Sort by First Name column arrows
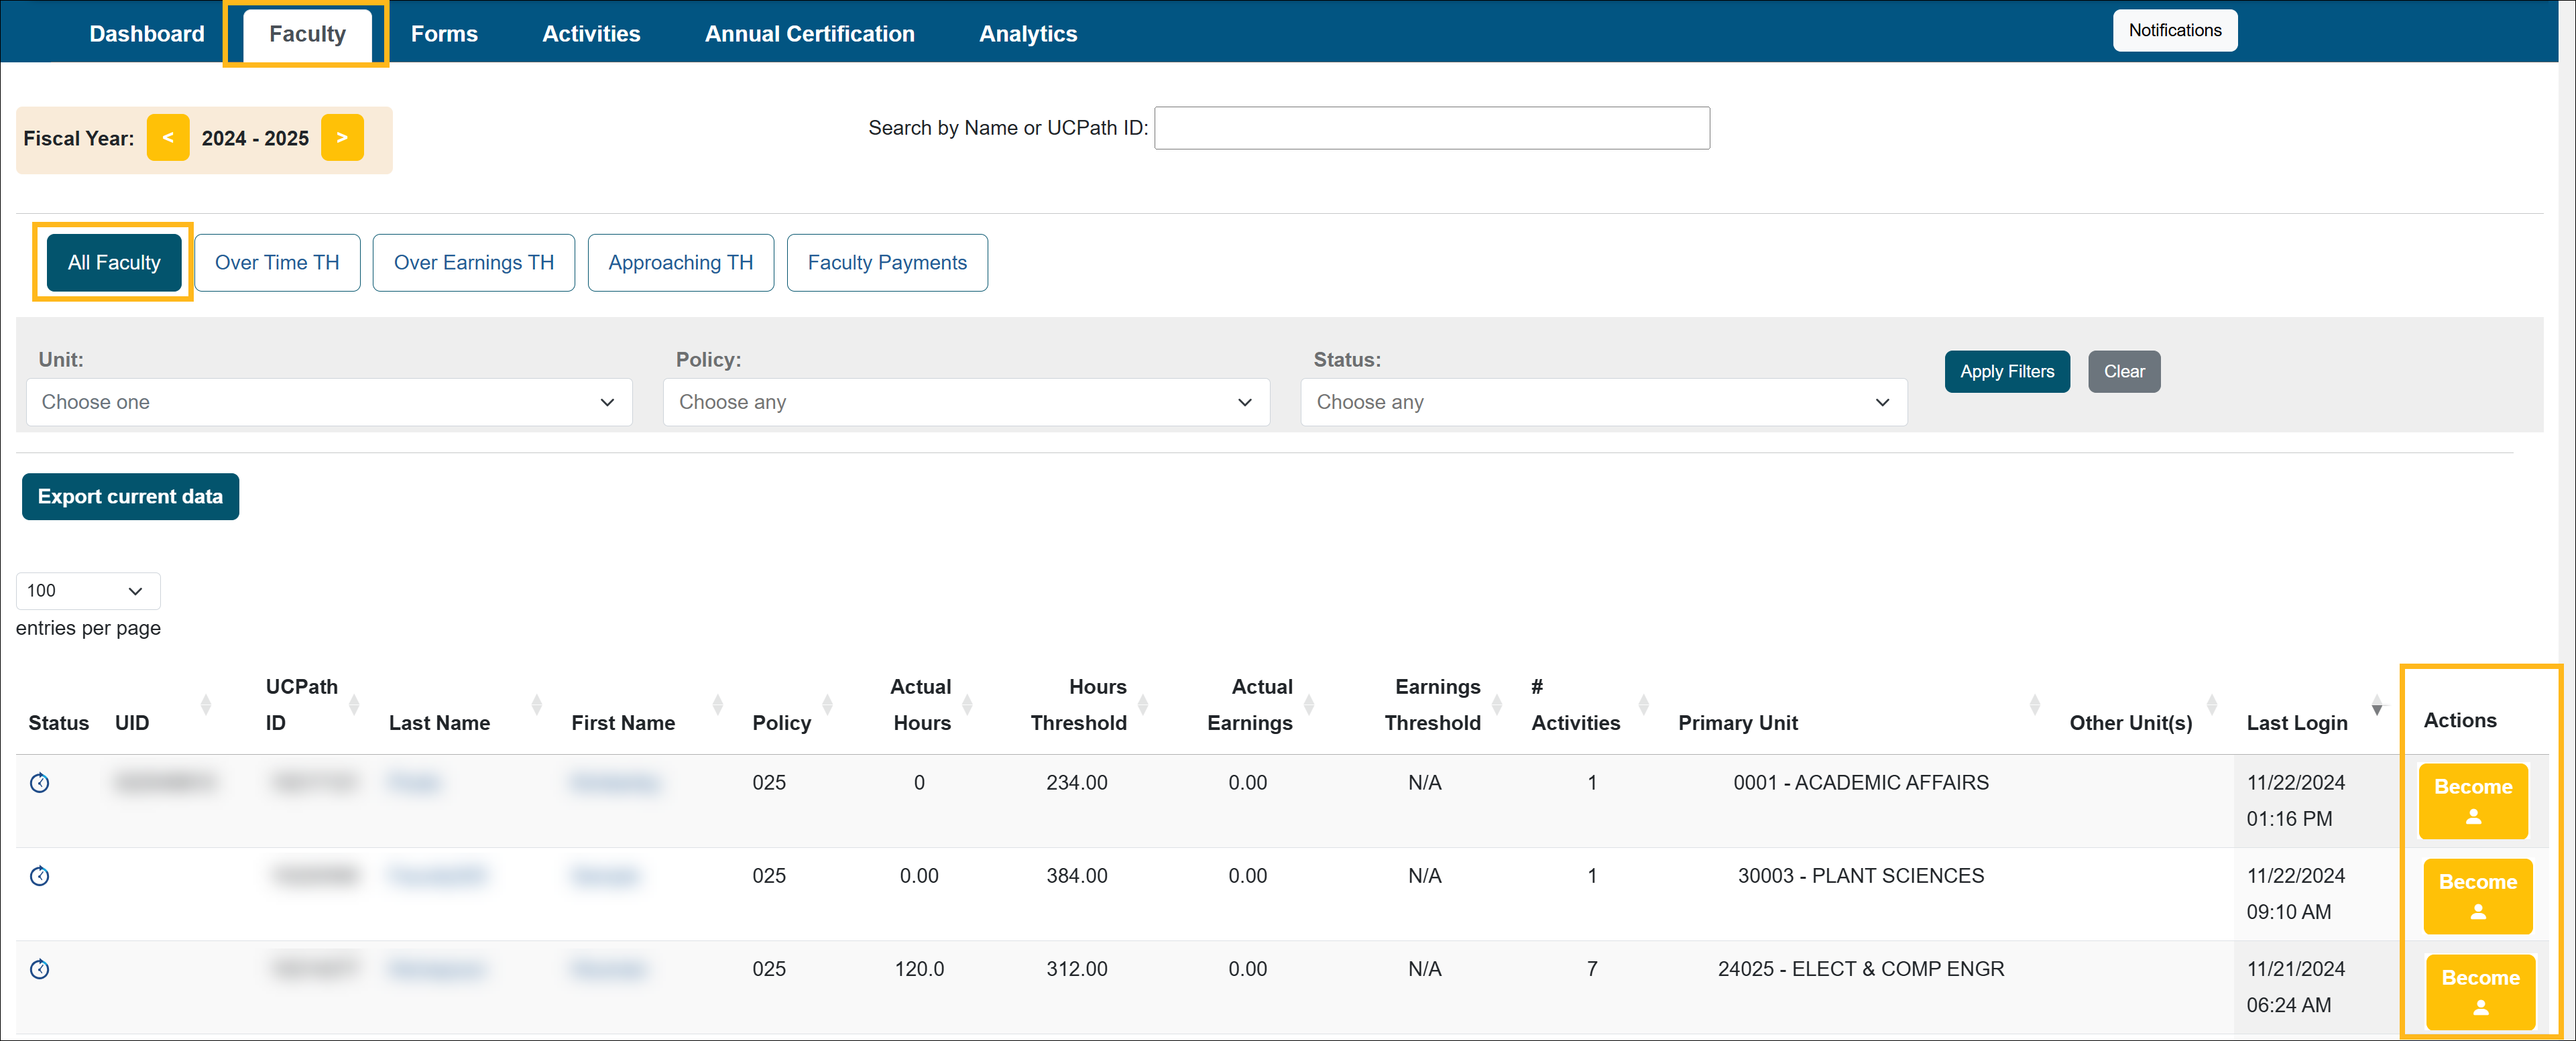Screen dimensions: 2576x1041 [x=718, y=705]
